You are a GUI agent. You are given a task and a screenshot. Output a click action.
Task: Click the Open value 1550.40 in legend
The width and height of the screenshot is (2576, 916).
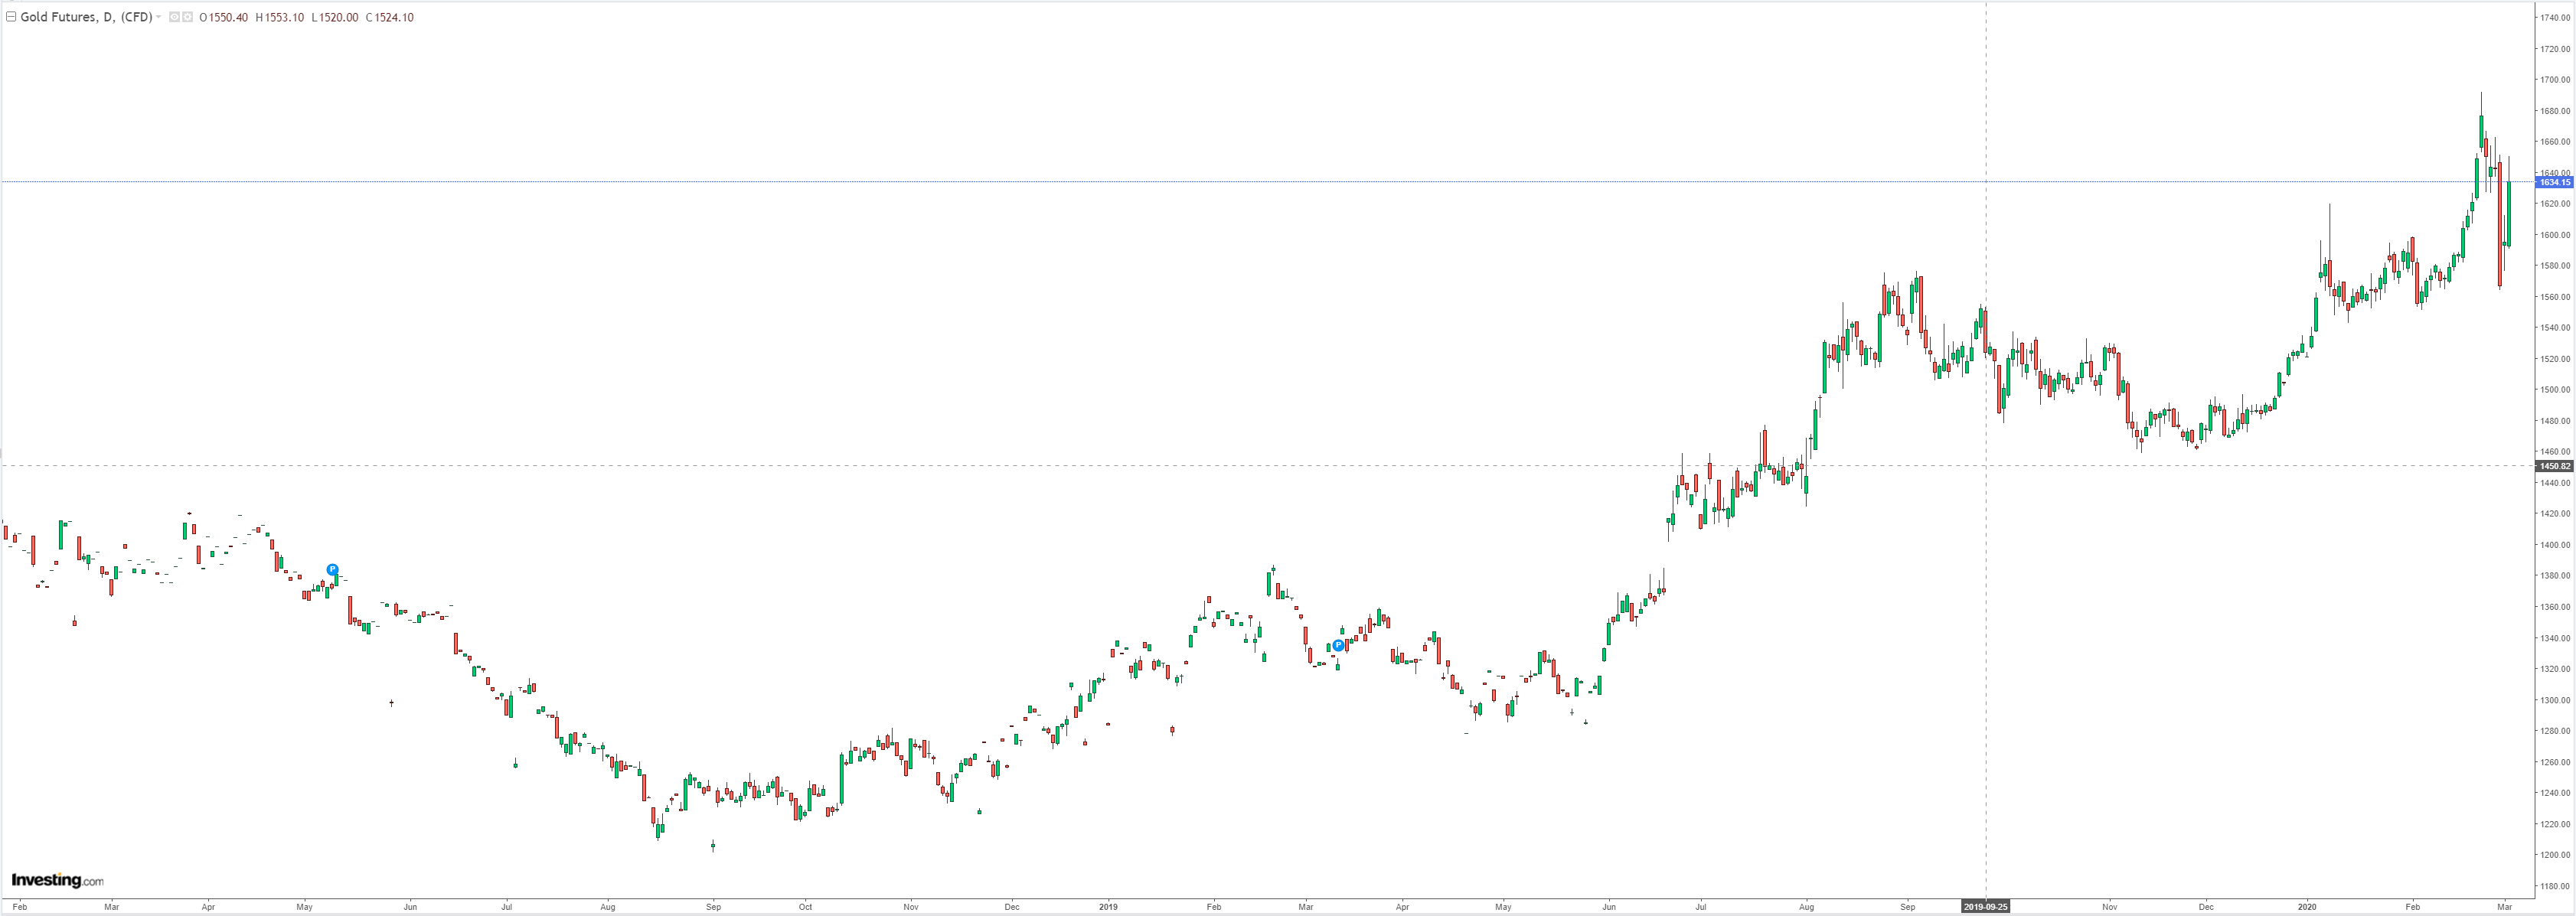[228, 17]
